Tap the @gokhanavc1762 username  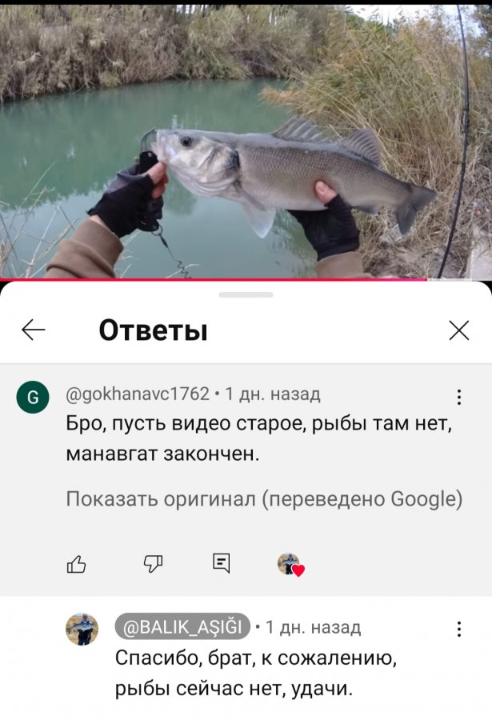point(138,394)
